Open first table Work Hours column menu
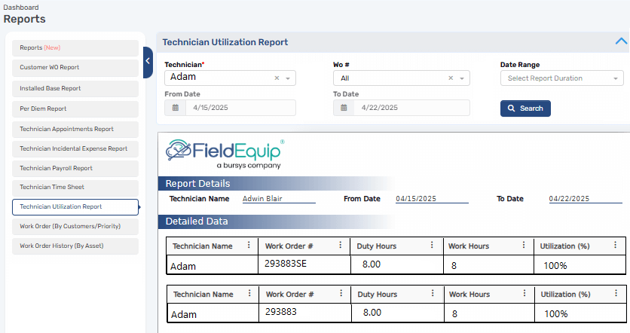This screenshot has height=333, width=630. [524, 245]
